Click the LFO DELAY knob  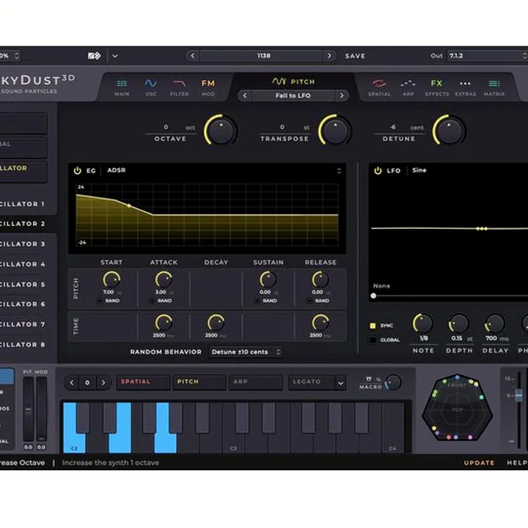point(495,323)
